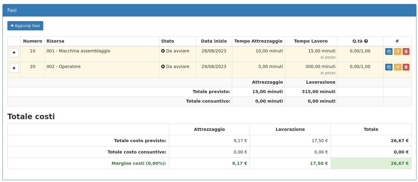Click the Margine costi (0,00%) label
Image resolution: width=418 pixels, height=182 pixels.
139,164
